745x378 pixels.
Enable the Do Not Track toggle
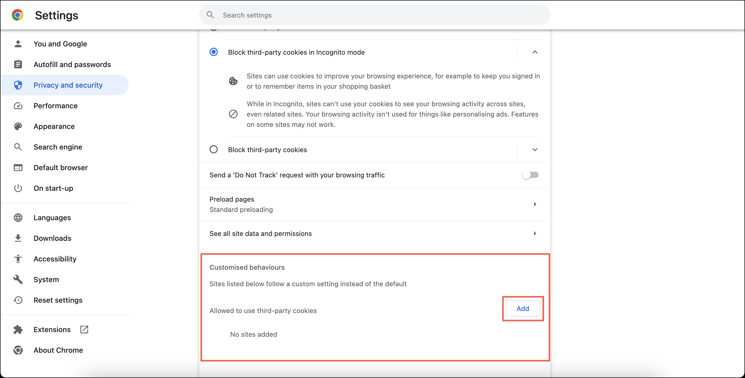[530, 175]
